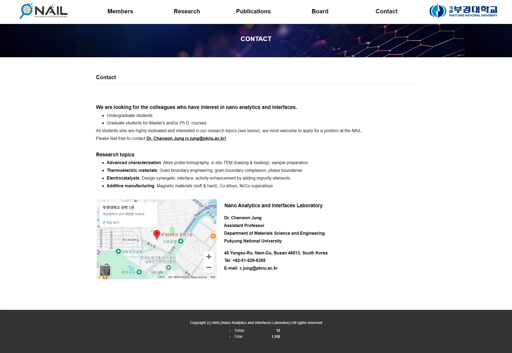Click the map address 부산광역시 남구 대연동 1634-4
The image size is (512, 353).
pos(123,214)
